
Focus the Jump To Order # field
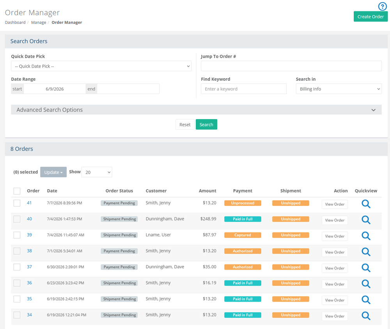point(291,66)
